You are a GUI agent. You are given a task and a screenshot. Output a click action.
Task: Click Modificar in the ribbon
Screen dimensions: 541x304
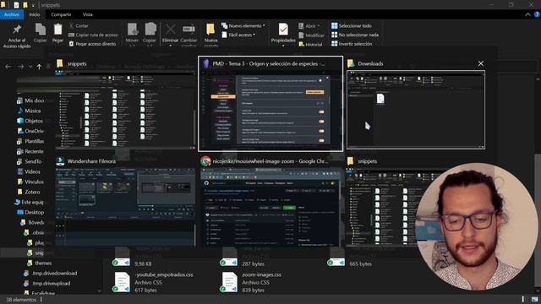tap(311, 35)
